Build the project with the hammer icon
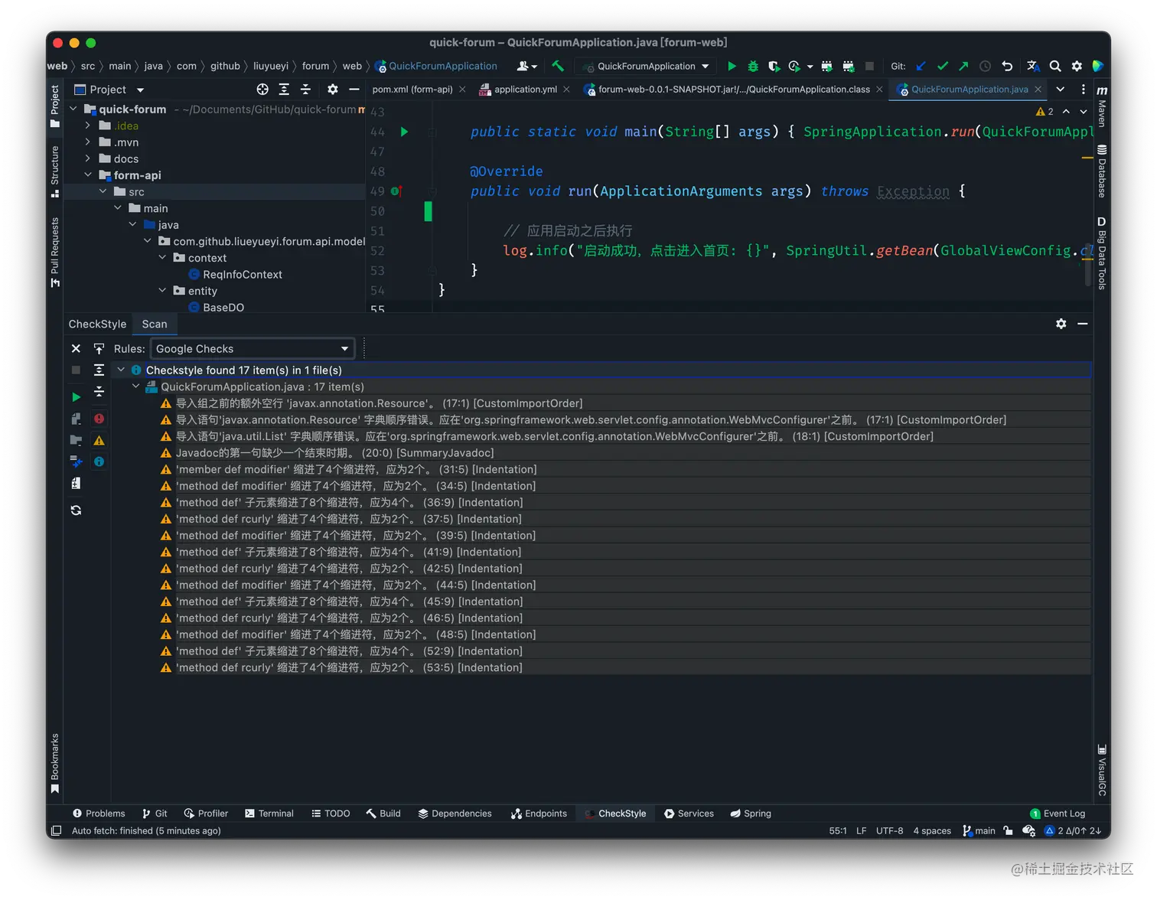The width and height of the screenshot is (1157, 900). (x=558, y=67)
